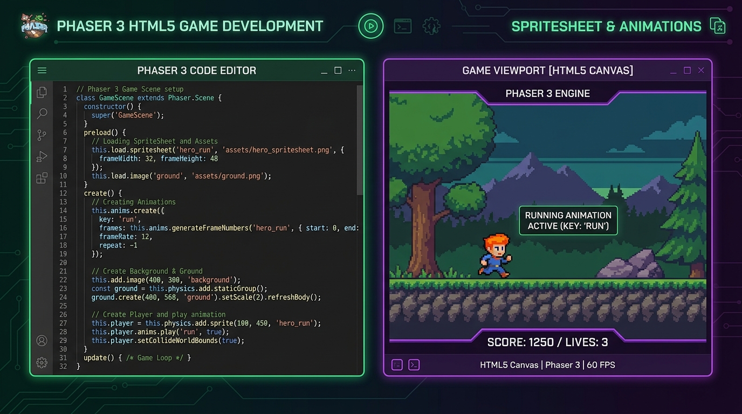
Task: Open Search in the editor sidebar
Action: click(42, 114)
